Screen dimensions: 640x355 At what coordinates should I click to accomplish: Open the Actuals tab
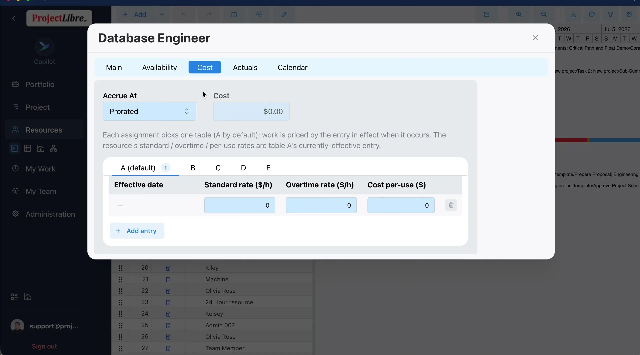click(x=245, y=67)
